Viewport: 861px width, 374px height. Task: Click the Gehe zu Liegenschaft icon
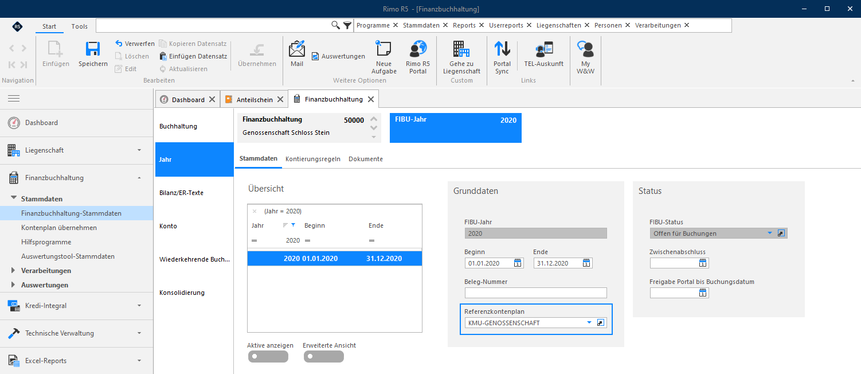pos(461,49)
